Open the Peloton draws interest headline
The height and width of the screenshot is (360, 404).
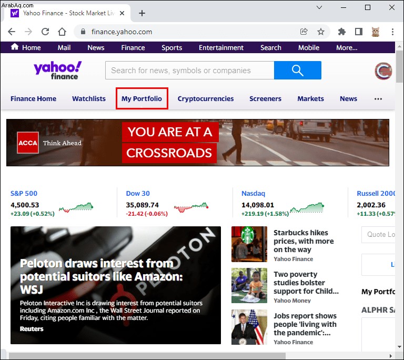tap(101, 276)
